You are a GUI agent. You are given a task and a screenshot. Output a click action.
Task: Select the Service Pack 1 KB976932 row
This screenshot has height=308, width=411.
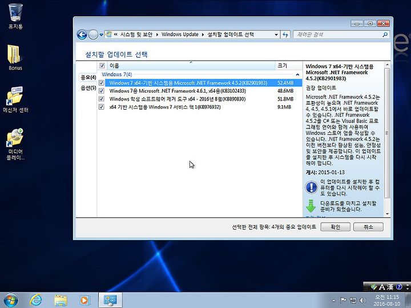(203, 107)
